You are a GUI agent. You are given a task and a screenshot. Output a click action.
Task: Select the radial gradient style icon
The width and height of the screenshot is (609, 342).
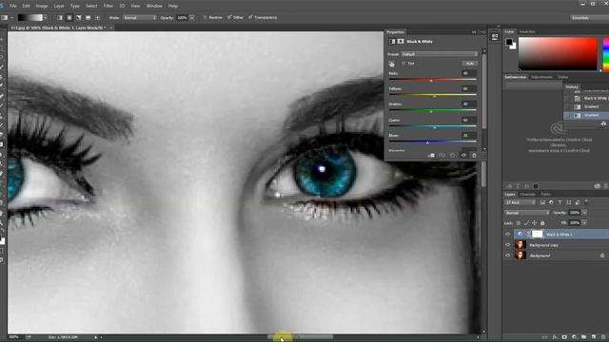[69, 17]
